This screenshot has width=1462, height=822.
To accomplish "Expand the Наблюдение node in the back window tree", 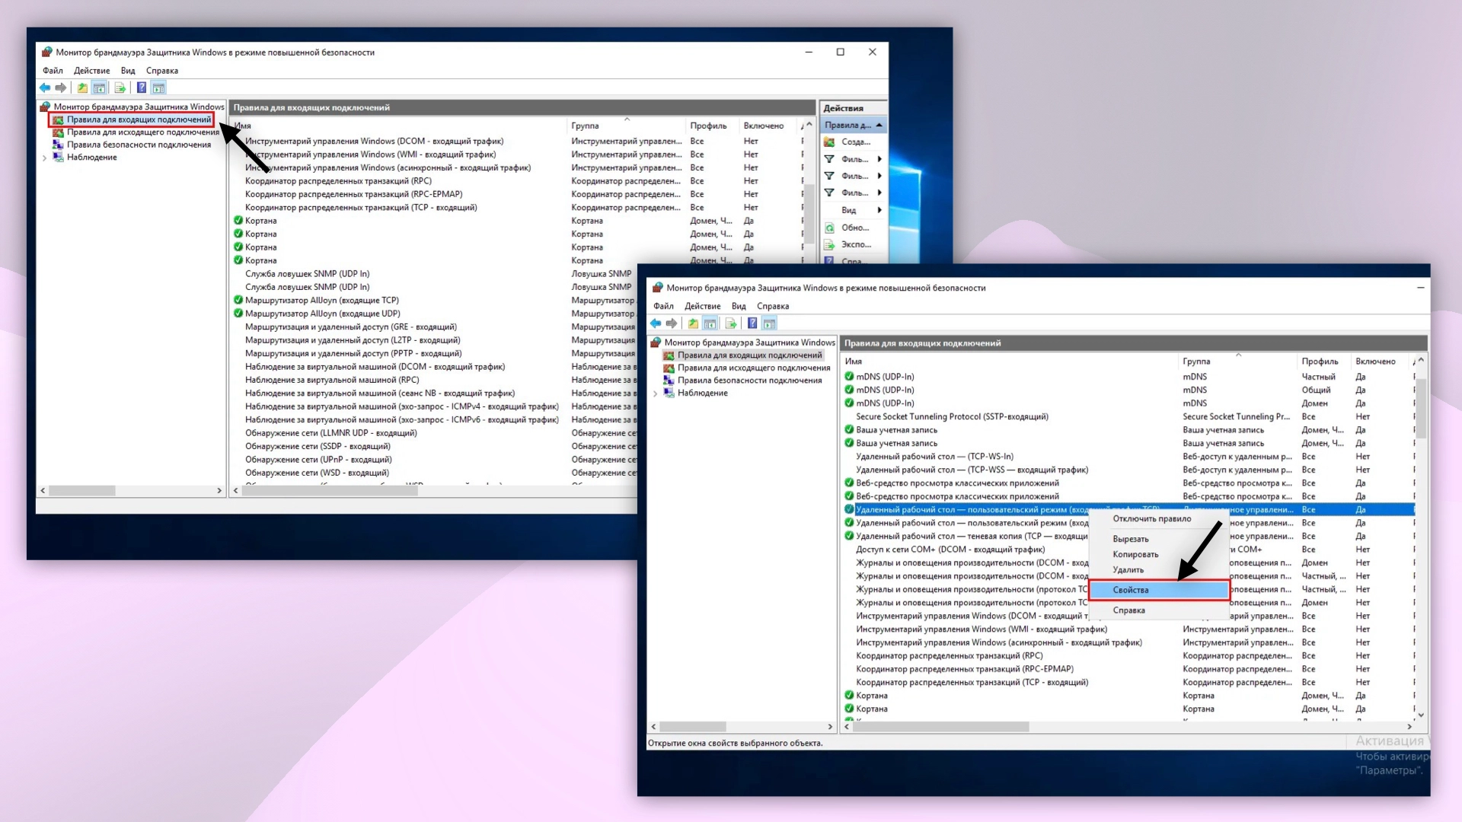I will click(x=44, y=158).
